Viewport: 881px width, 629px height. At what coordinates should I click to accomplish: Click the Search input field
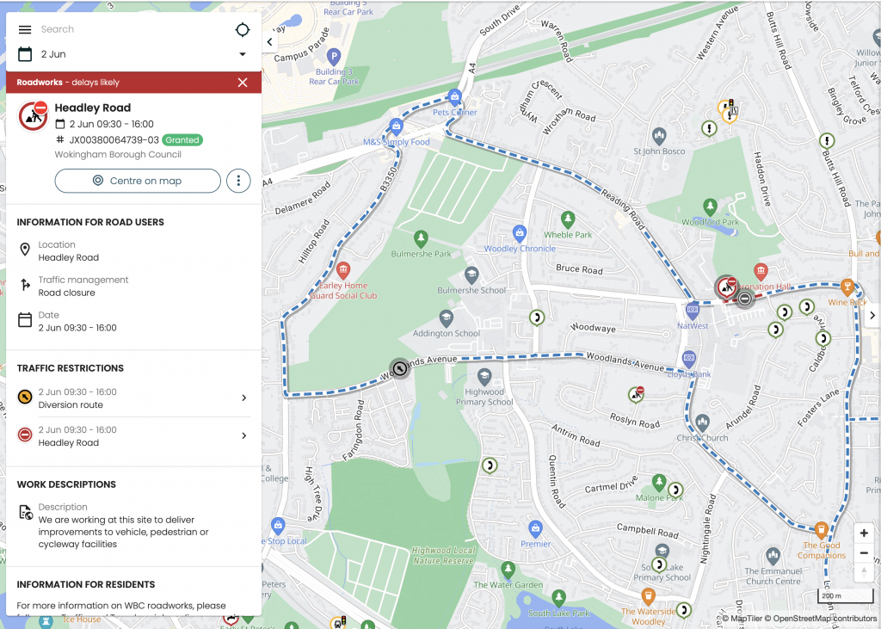pyautogui.click(x=129, y=29)
